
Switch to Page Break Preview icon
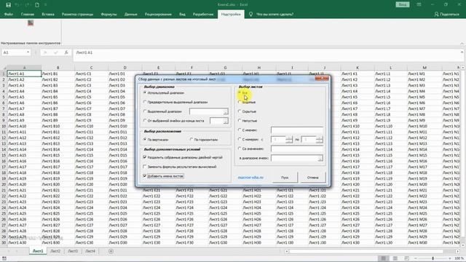tap(406, 258)
